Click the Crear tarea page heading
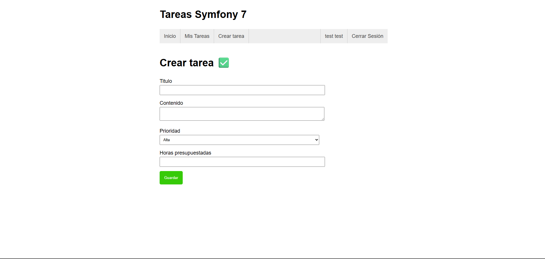Image resolution: width=545 pixels, height=259 pixels. [x=187, y=63]
